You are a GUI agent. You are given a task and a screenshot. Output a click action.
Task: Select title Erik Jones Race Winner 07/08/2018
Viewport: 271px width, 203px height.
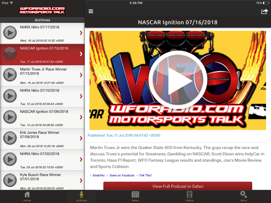(x=40, y=135)
